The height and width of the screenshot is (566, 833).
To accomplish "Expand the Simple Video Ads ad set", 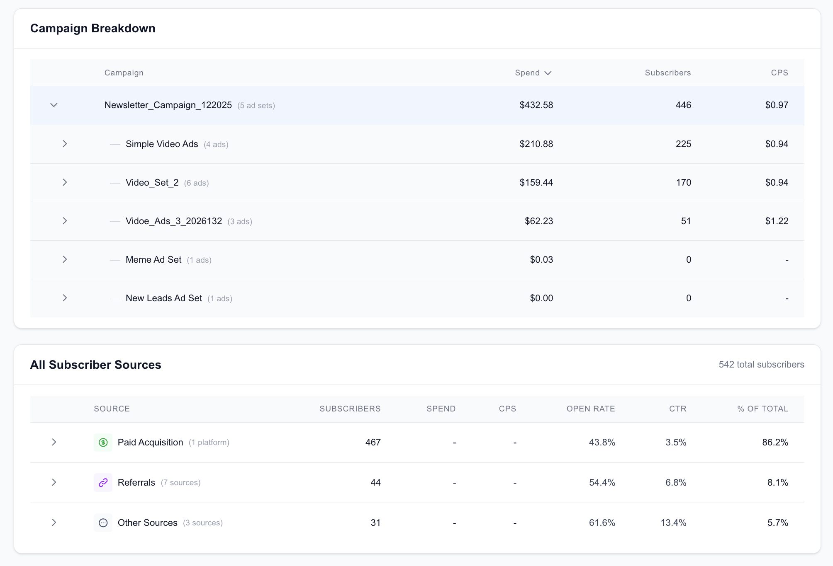I will coord(65,144).
